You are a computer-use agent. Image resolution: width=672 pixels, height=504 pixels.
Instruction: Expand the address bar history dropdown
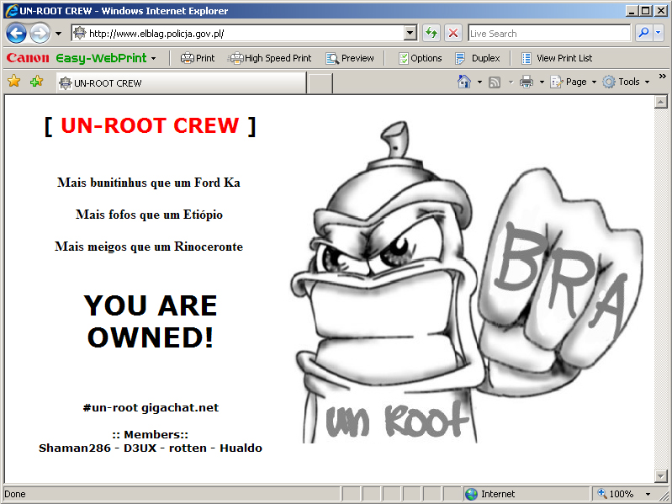point(410,33)
